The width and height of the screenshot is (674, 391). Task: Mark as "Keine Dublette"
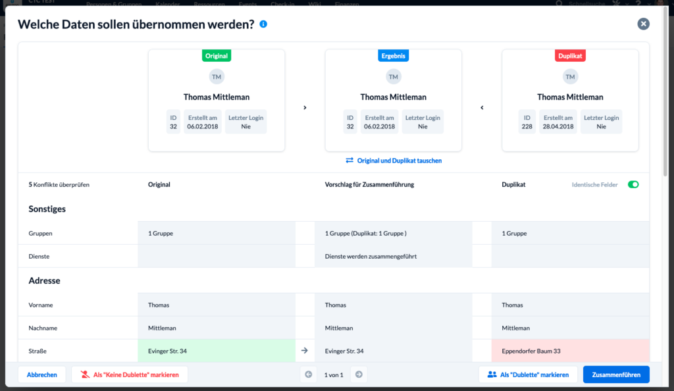pos(130,375)
